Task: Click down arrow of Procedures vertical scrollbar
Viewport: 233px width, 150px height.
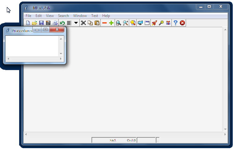Action: click(61, 54)
